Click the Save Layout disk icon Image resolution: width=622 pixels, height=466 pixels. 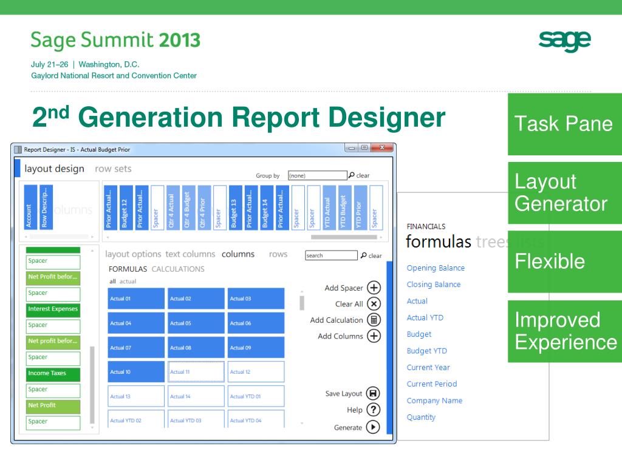click(x=373, y=393)
